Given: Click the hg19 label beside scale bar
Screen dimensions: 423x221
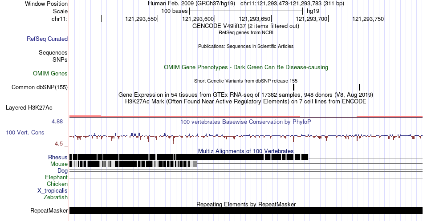Looking at the screenshot, I should tap(313, 11).
